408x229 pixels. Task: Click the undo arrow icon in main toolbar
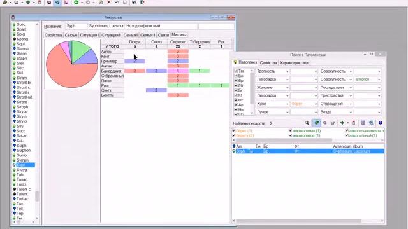pyautogui.click(x=117, y=3)
